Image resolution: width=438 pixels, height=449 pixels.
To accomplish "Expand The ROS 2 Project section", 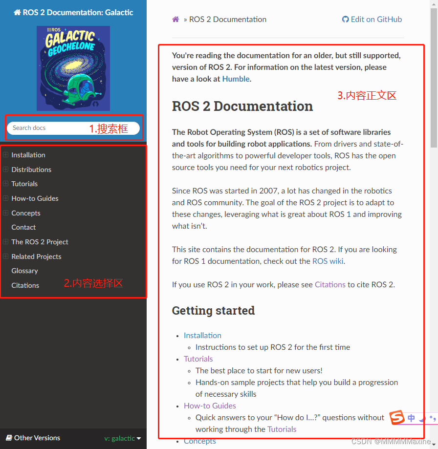I will click(x=5, y=242).
